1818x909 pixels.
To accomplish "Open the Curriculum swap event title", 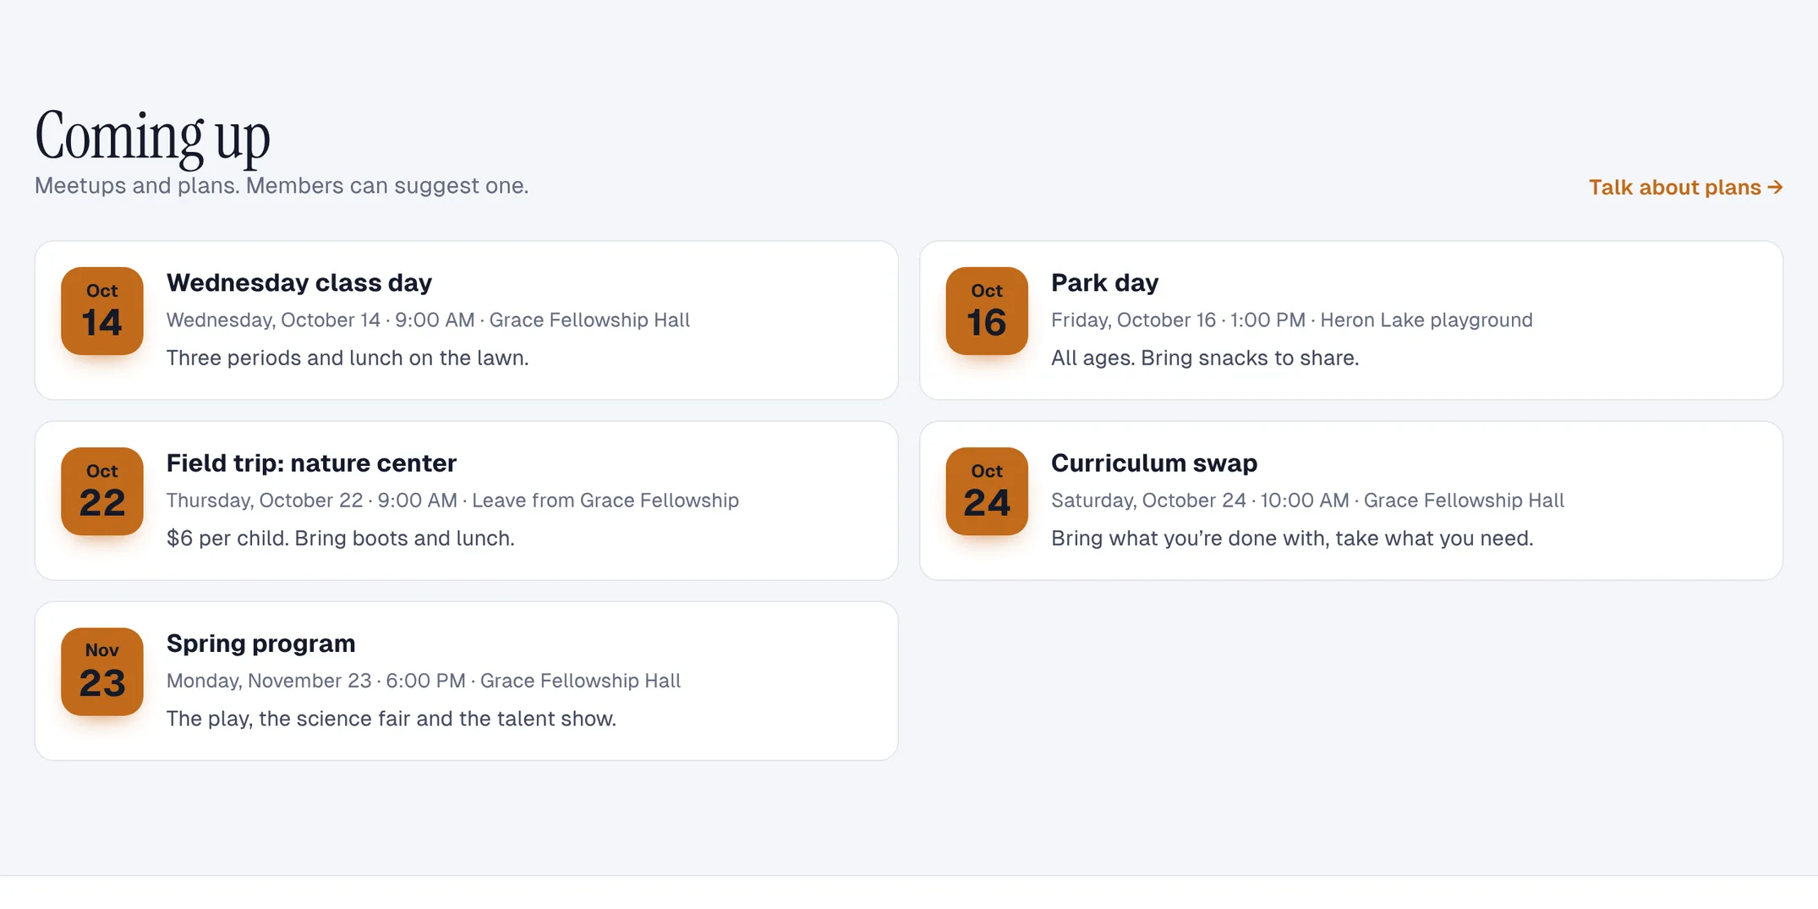I will point(1154,463).
